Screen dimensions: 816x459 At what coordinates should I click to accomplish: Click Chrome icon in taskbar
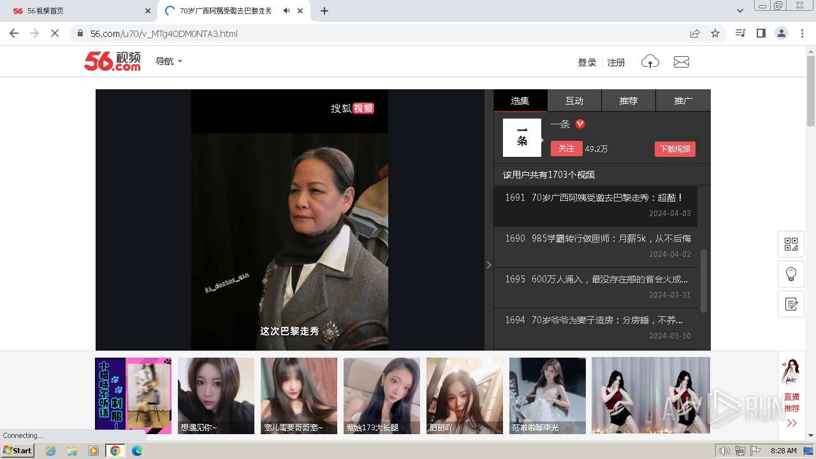click(115, 451)
